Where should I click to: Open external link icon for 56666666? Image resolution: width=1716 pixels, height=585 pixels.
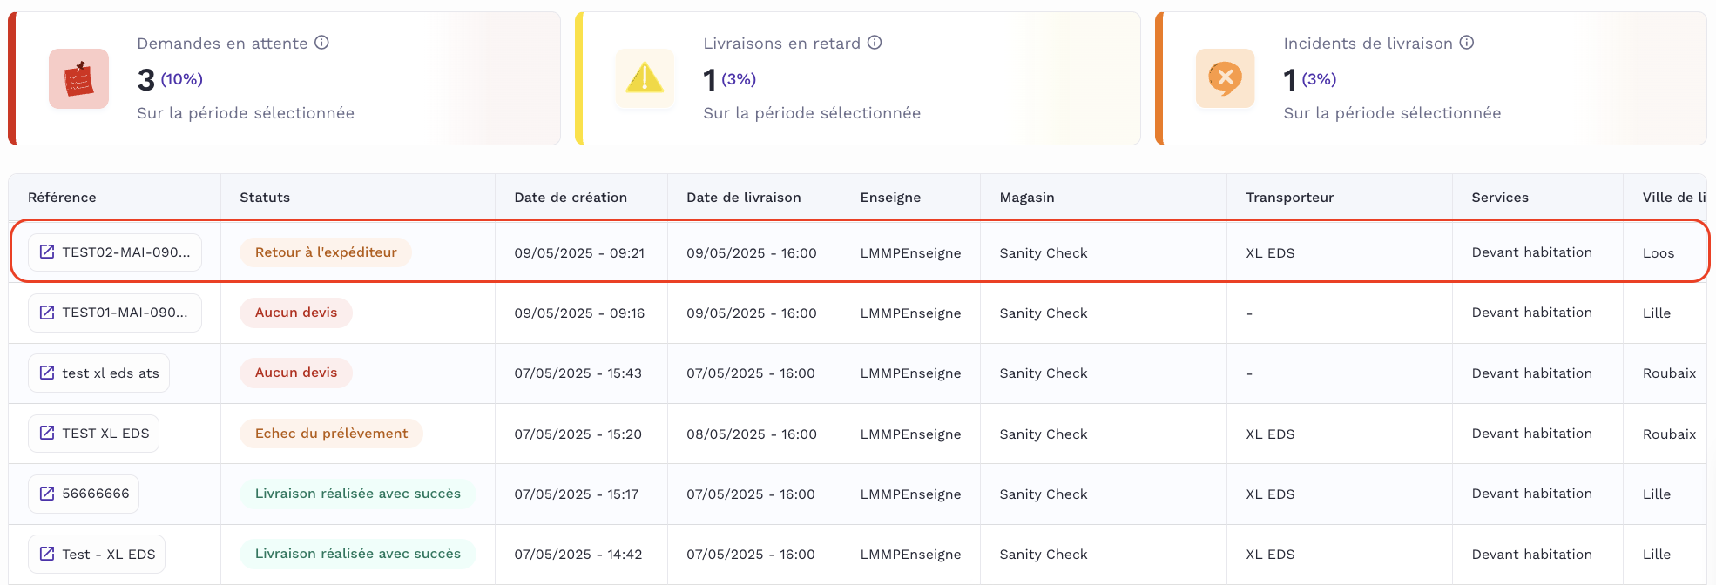pos(47,494)
